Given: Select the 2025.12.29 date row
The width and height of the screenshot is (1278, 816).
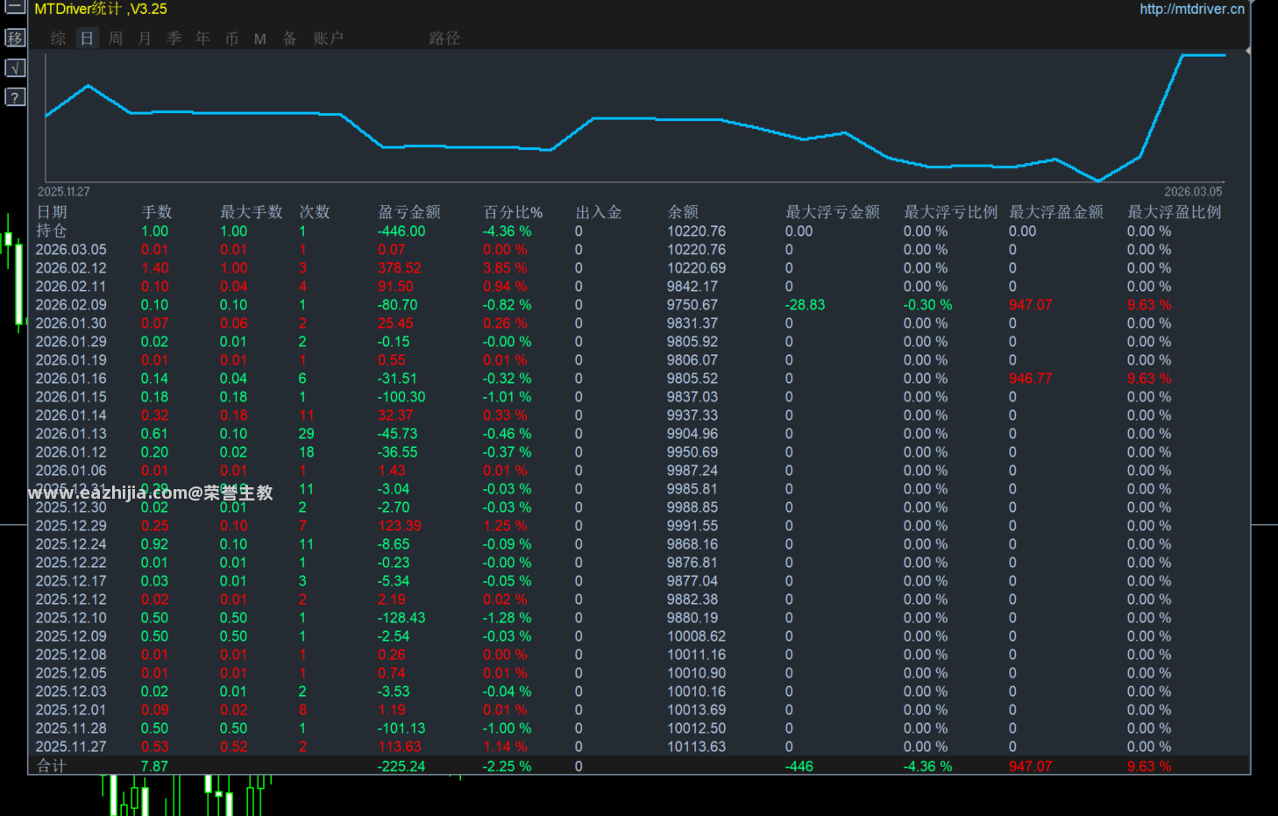Looking at the screenshot, I should click(x=71, y=526).
